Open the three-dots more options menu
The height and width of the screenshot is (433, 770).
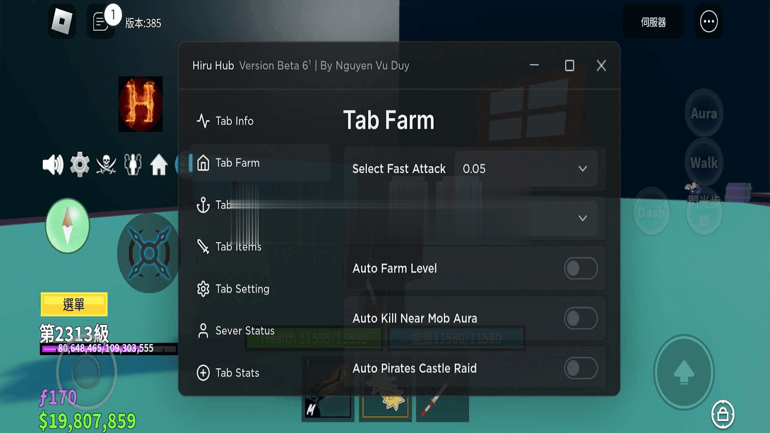point(709,22)
